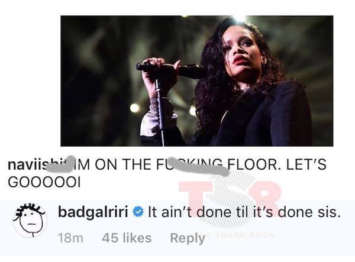This screenshot has width=355, height=262.
Task: Click the microphone in the photo
Action: [171, 69]
